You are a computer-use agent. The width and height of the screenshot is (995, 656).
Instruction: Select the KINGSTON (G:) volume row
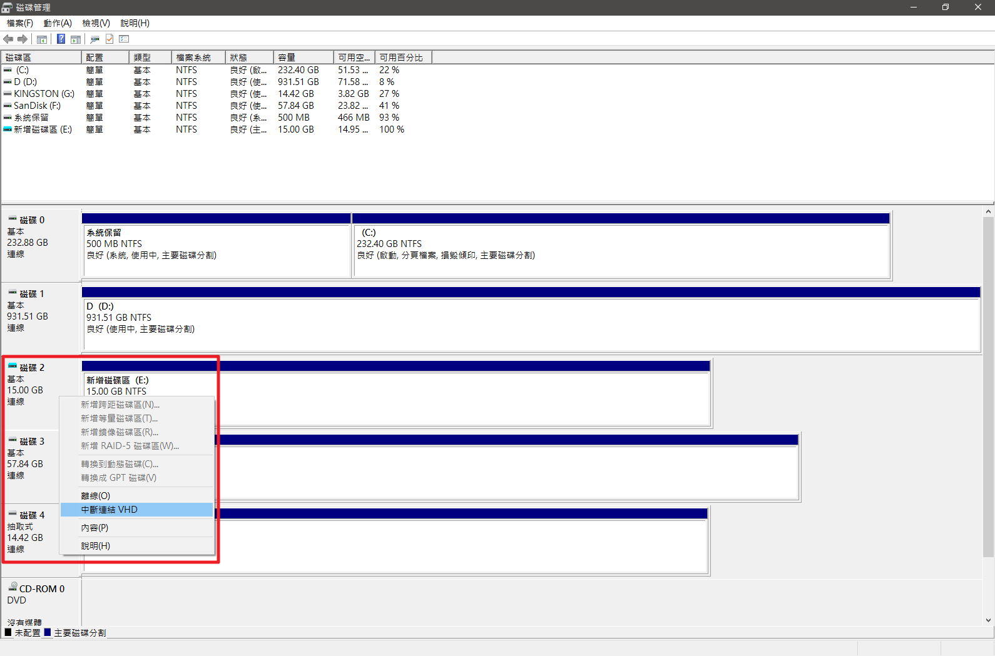pyautogui.click(x=44, y=94)
